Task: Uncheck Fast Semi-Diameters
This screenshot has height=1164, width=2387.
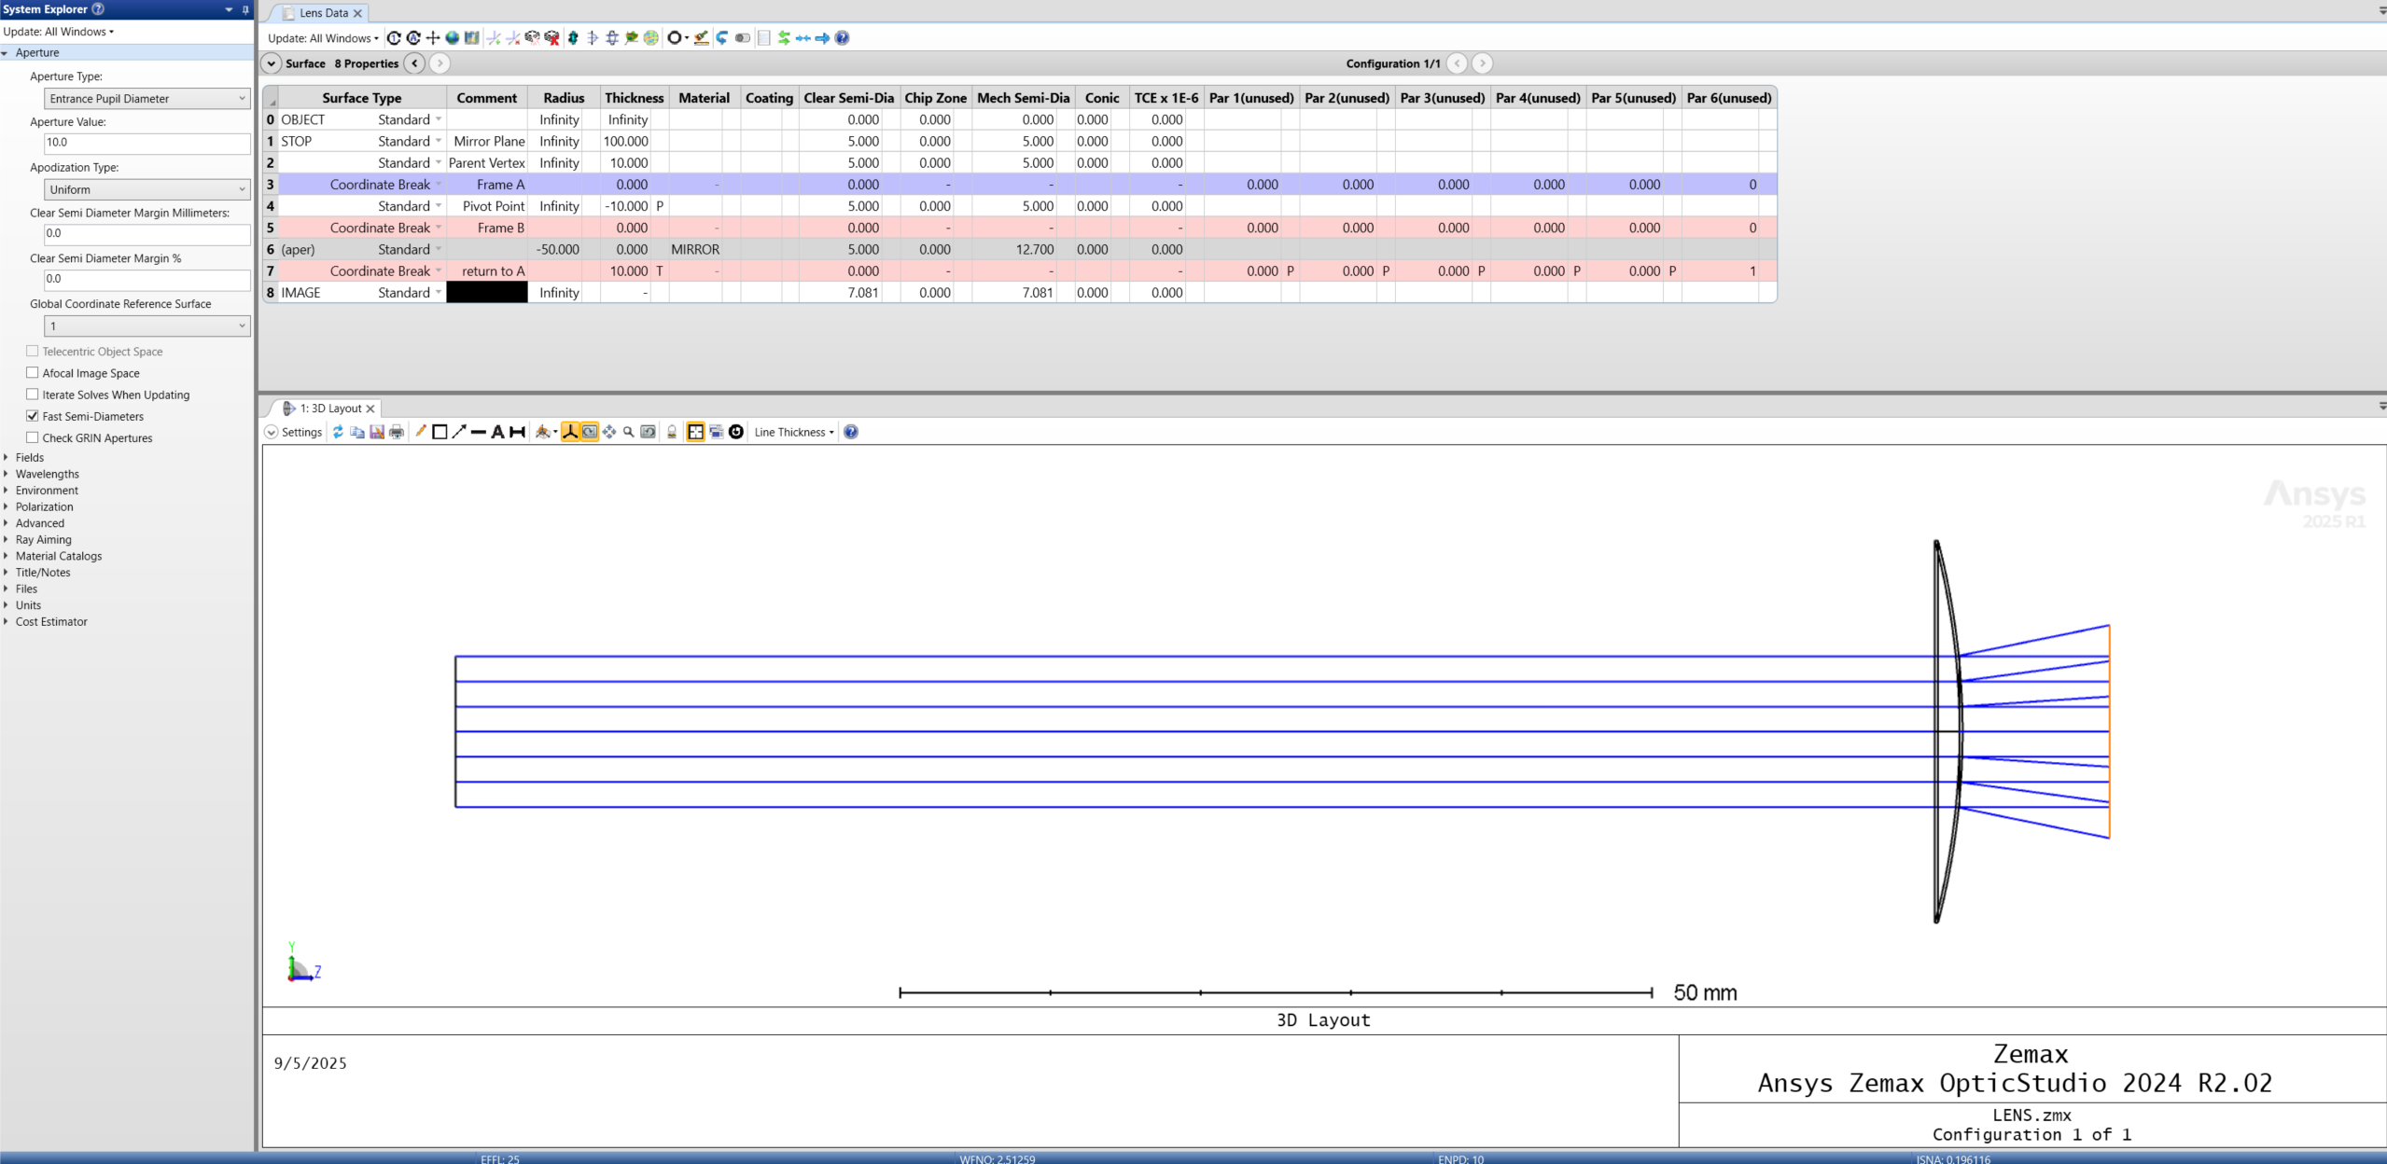Action: click(32, 416)
